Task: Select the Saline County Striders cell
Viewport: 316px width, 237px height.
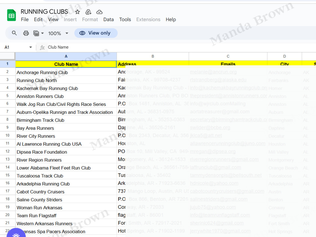Action: point(66,199)
